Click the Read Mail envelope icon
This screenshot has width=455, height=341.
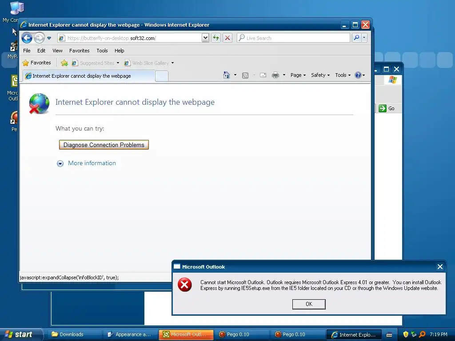pos(263,75)
